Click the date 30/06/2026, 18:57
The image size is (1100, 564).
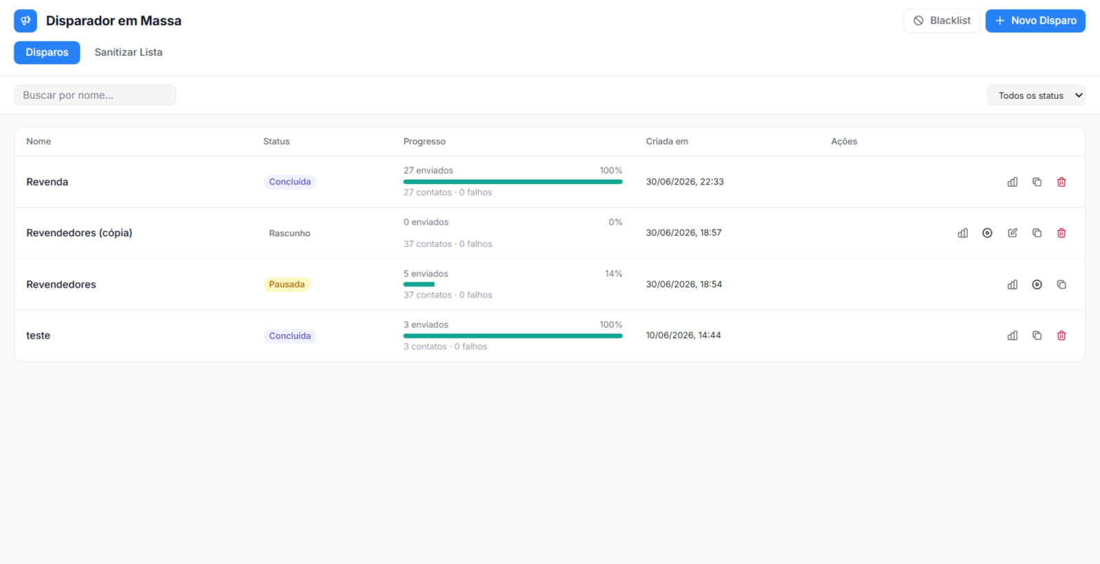point(684,233)
